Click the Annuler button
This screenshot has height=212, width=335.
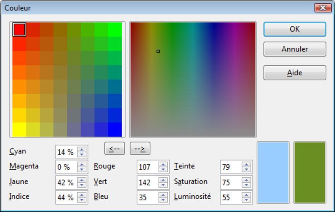[294, 49]
